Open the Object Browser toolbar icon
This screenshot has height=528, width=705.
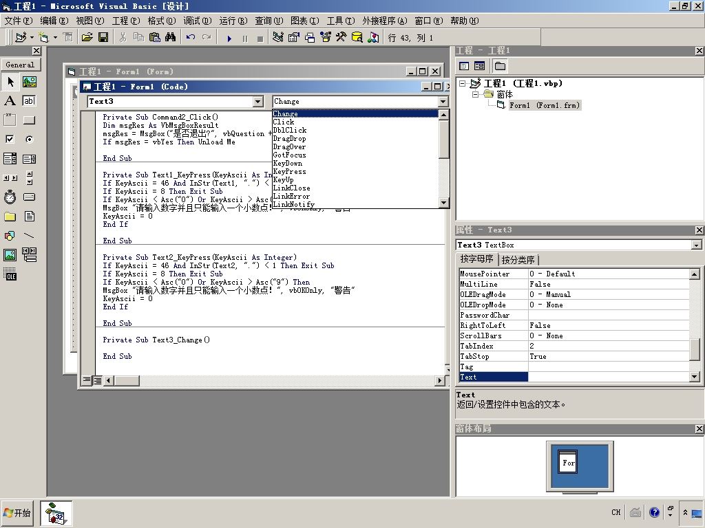(325, 37)
